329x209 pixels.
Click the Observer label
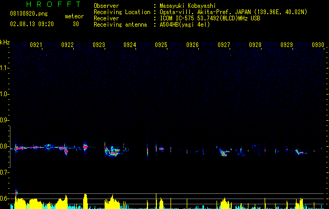[106, 6]
